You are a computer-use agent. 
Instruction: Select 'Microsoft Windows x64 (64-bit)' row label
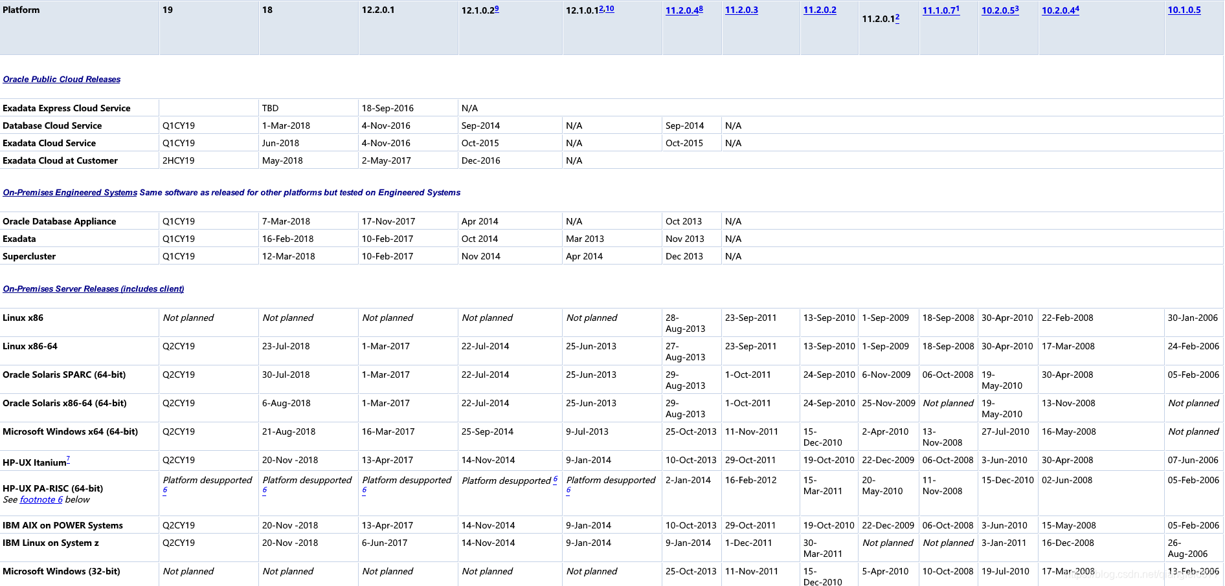point(71,432)
